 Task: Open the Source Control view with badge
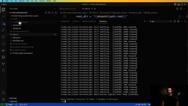click(3, 23)
